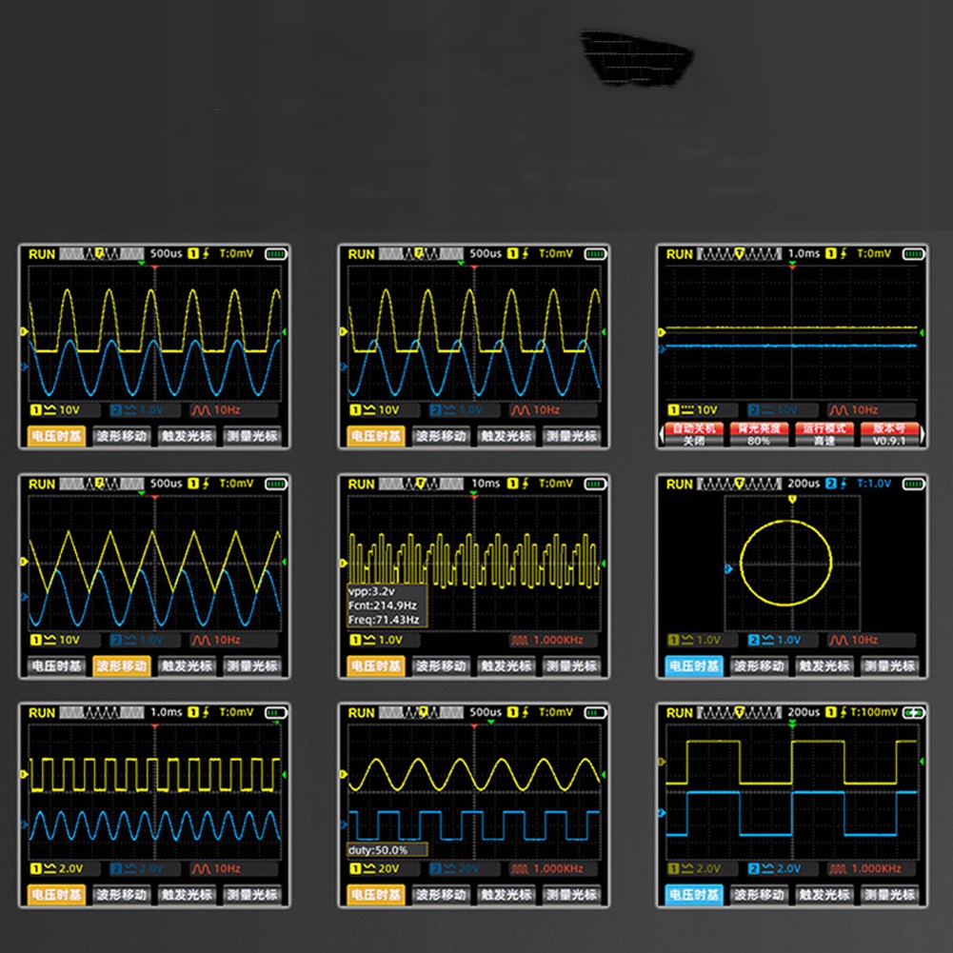Select 测量光标 tab on XY circle screen
953x953 pixels.
888,665
